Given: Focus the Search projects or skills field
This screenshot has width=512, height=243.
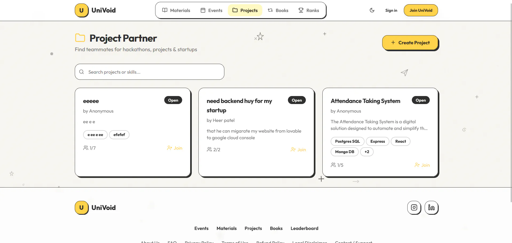Looking at the screenshot, I should [150, 72].
